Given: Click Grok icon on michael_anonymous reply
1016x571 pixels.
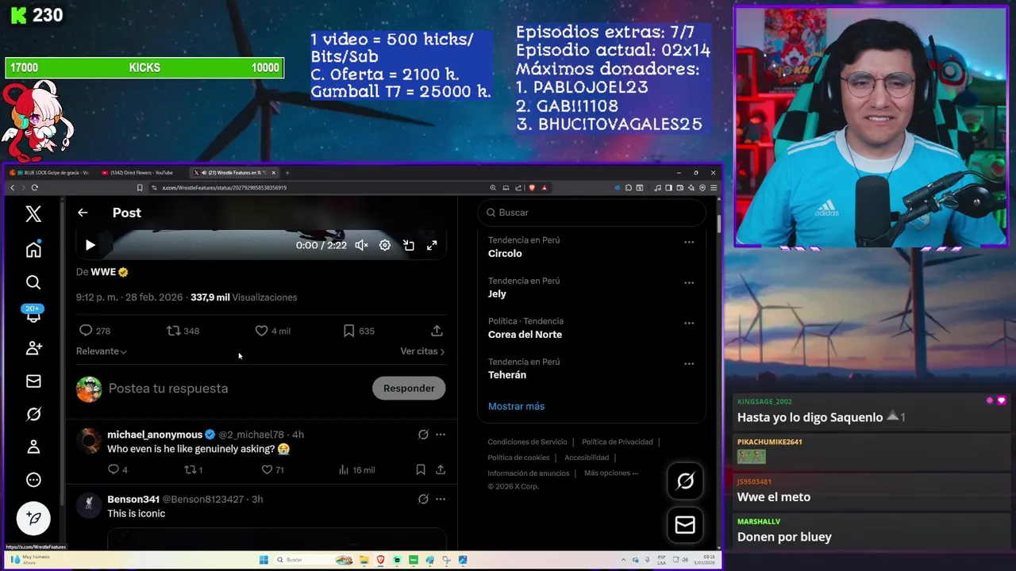Looking at the screenshot, I should pyautogui.click(x=423, y=435).
